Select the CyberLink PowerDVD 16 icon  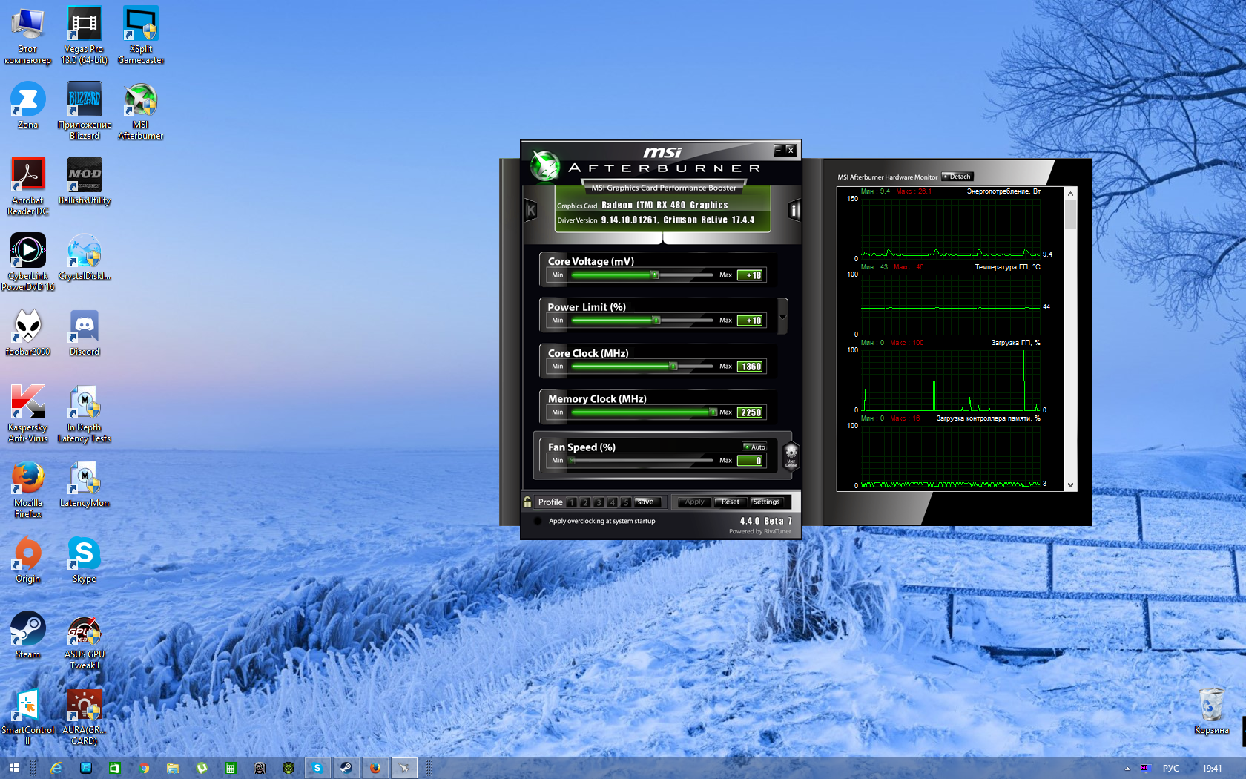[28, 262]
